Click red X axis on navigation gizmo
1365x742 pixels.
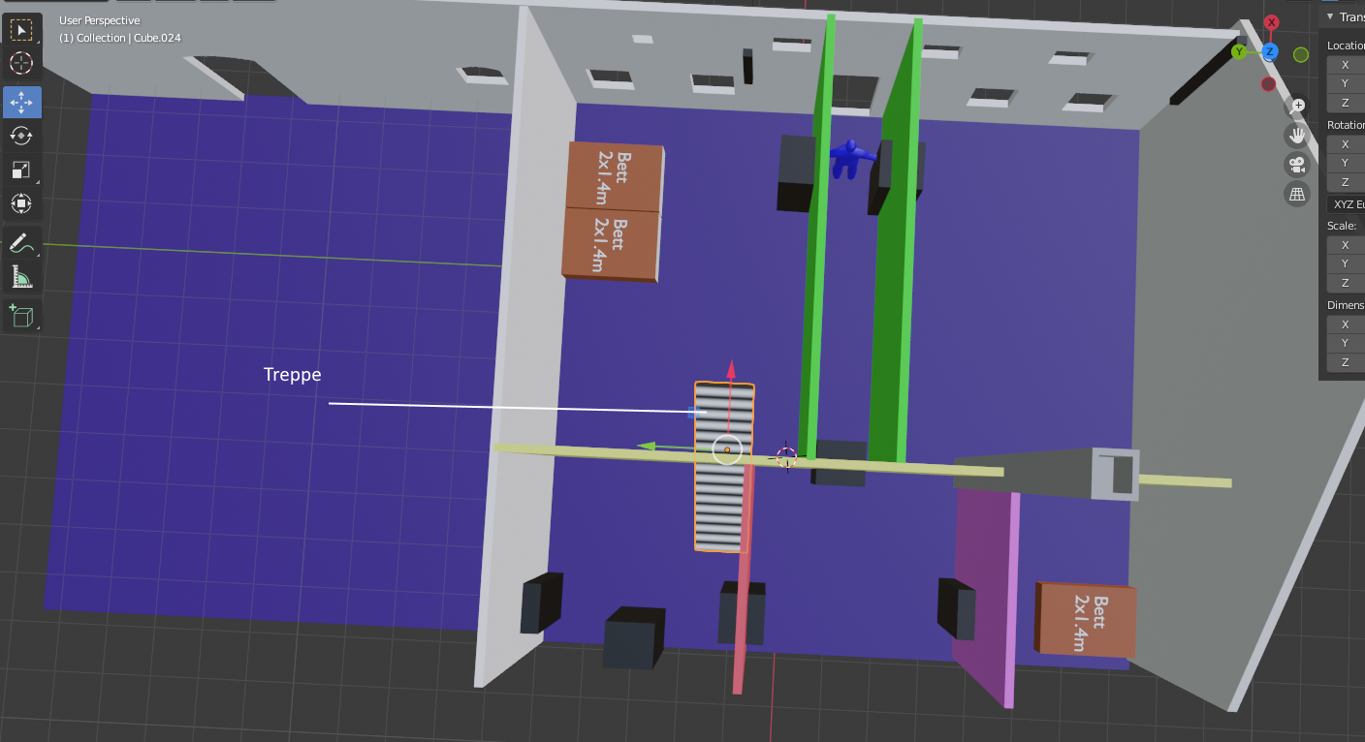coord(1272,22)
